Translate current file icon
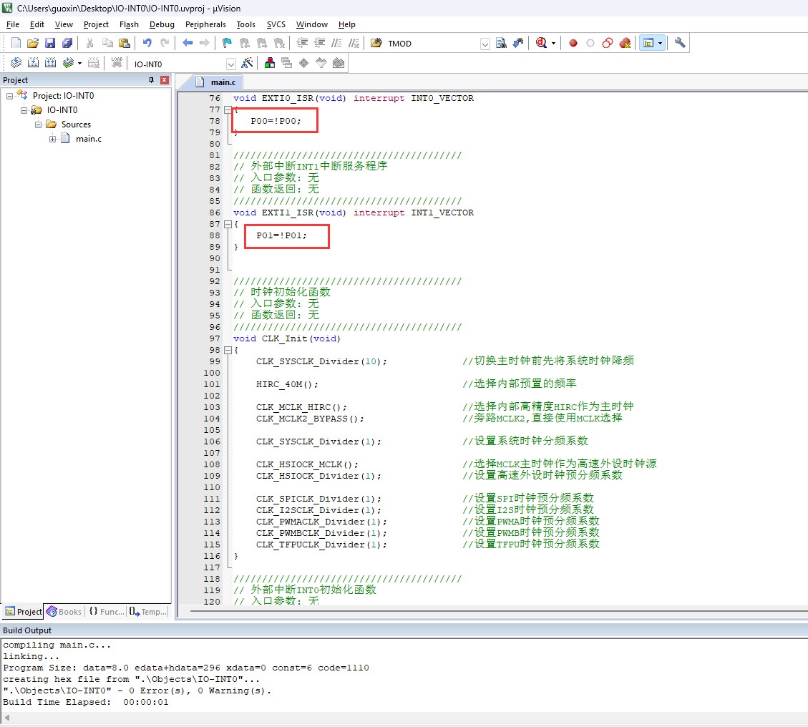The width and height of the screenshot is (808, 727). (x=16, y=63)
